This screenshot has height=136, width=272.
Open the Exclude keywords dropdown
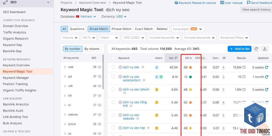(199, 38)
